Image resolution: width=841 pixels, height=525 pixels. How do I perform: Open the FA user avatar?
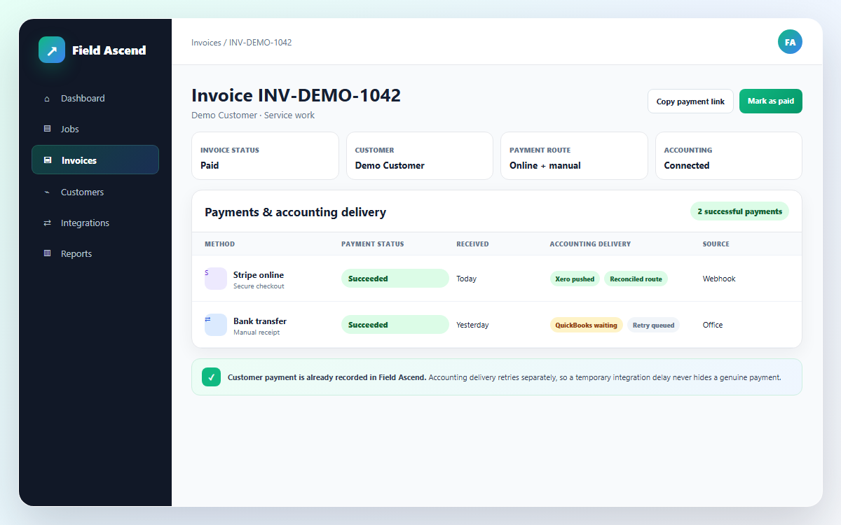(790, 42)
